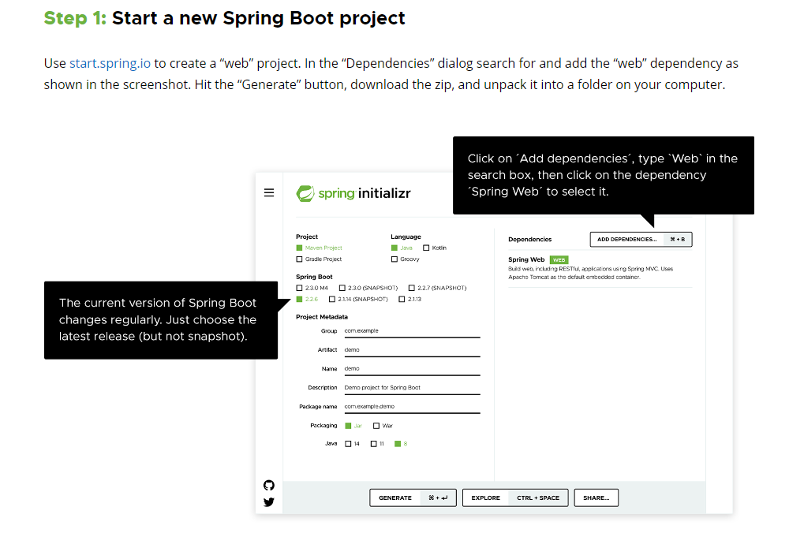Image resolution: width=804 pixels, height=533 pixels.
Task: Select Spring Boot version 2.1.13
Action: 409,300
